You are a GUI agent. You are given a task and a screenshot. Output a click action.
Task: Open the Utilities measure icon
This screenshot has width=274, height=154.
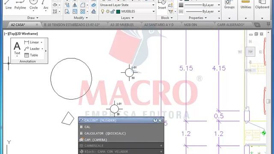click(246, 5)
